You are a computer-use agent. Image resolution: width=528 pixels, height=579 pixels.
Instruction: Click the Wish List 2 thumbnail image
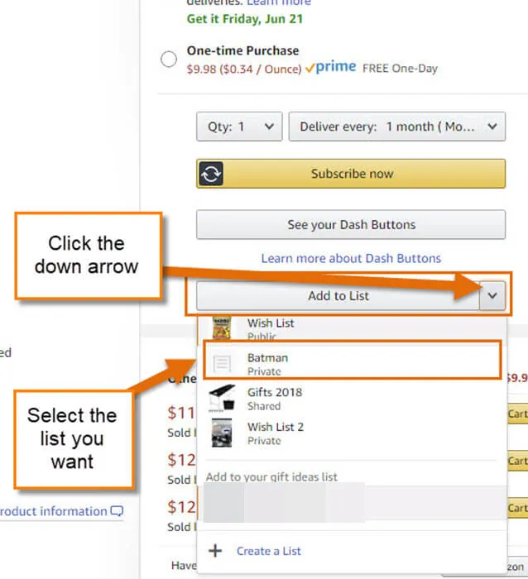222,433
